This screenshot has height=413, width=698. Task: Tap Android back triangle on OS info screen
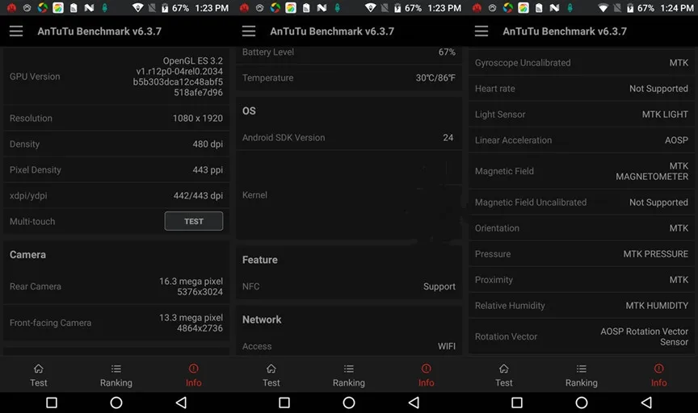414,403
